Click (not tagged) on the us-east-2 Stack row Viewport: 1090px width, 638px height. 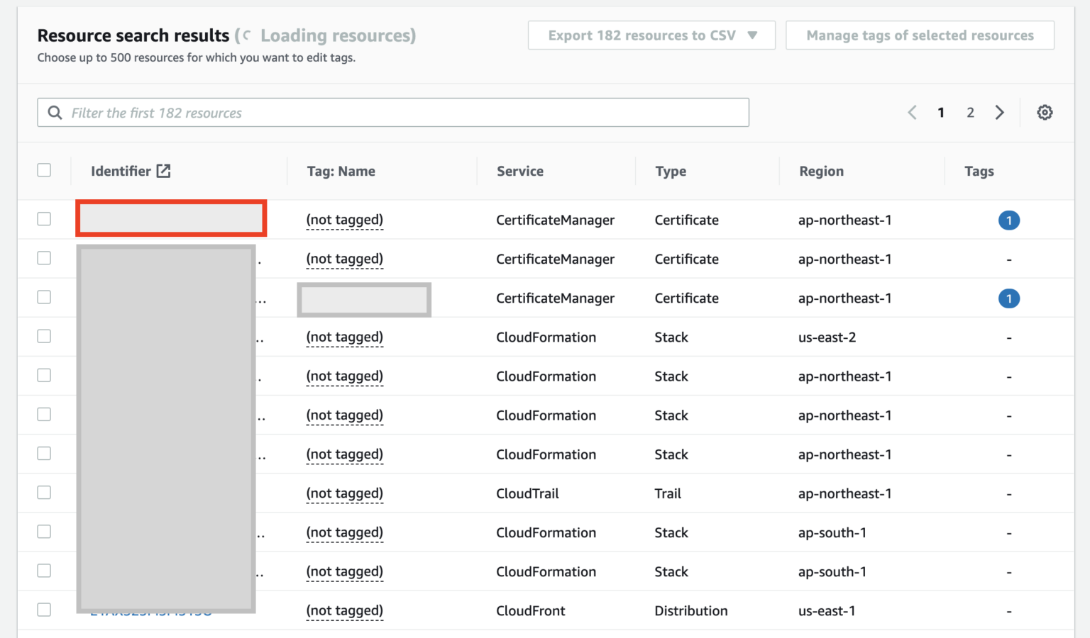coord(344,337)
